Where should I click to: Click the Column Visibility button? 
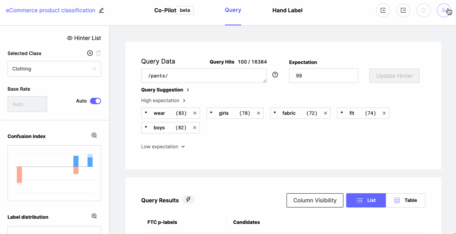click(x=315, y=200)
